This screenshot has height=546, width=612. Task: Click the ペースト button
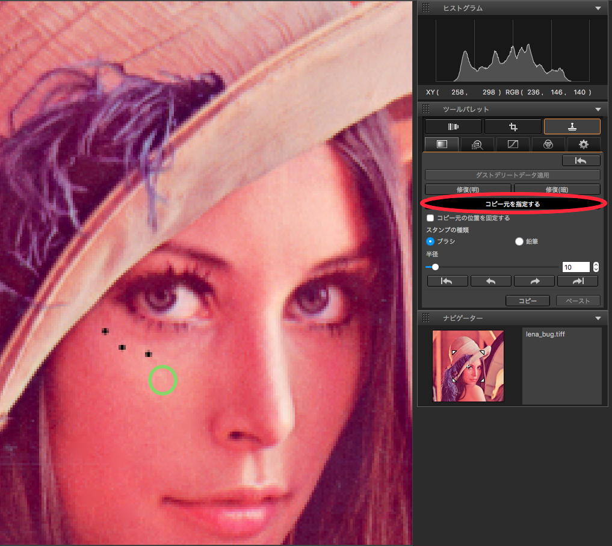578,301
